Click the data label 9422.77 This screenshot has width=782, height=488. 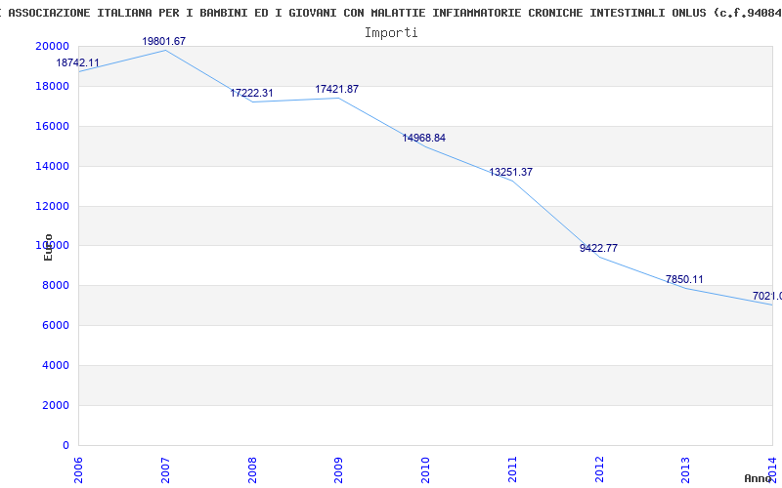click(x=598, y=248)
